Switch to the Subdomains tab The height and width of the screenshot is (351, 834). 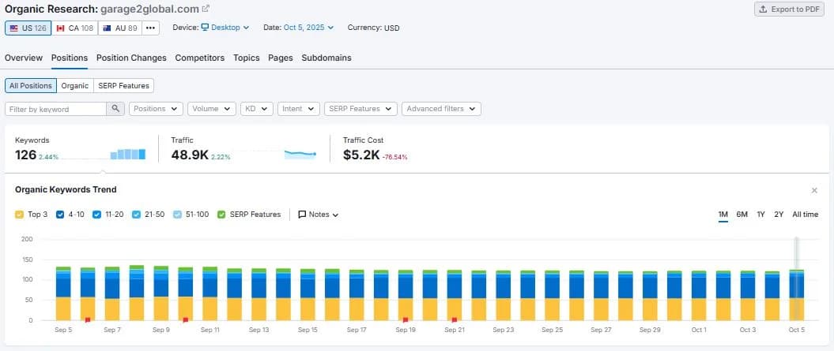click(x=326, y=58)
